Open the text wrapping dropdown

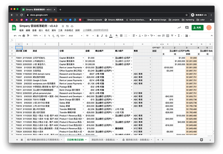pos(146,36)
